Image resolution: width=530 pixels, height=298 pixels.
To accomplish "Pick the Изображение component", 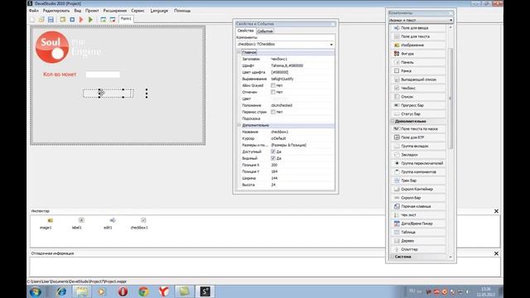I will pos(418,45).
